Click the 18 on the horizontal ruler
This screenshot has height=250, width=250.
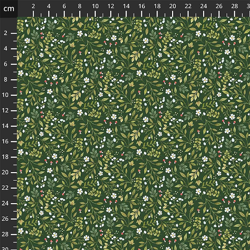point(157,6)
